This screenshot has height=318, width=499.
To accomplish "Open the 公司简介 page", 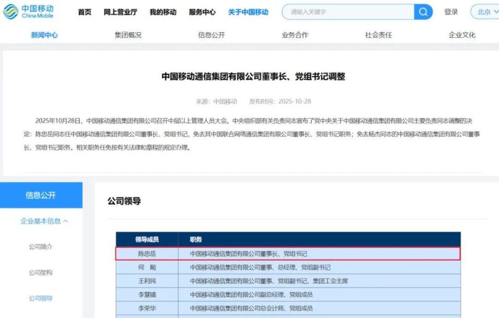I will point(41,247).
